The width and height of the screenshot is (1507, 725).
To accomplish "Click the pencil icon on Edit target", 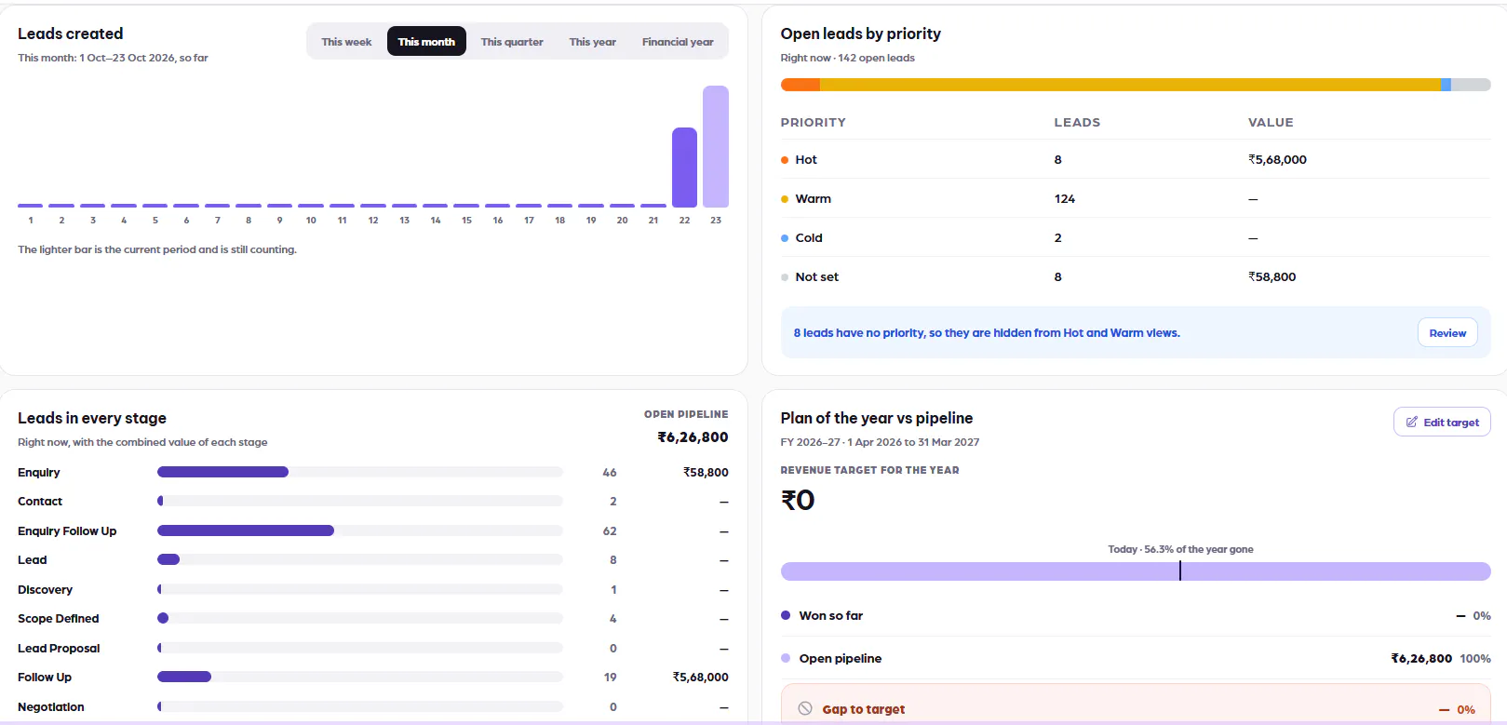I will [1411, 422].
